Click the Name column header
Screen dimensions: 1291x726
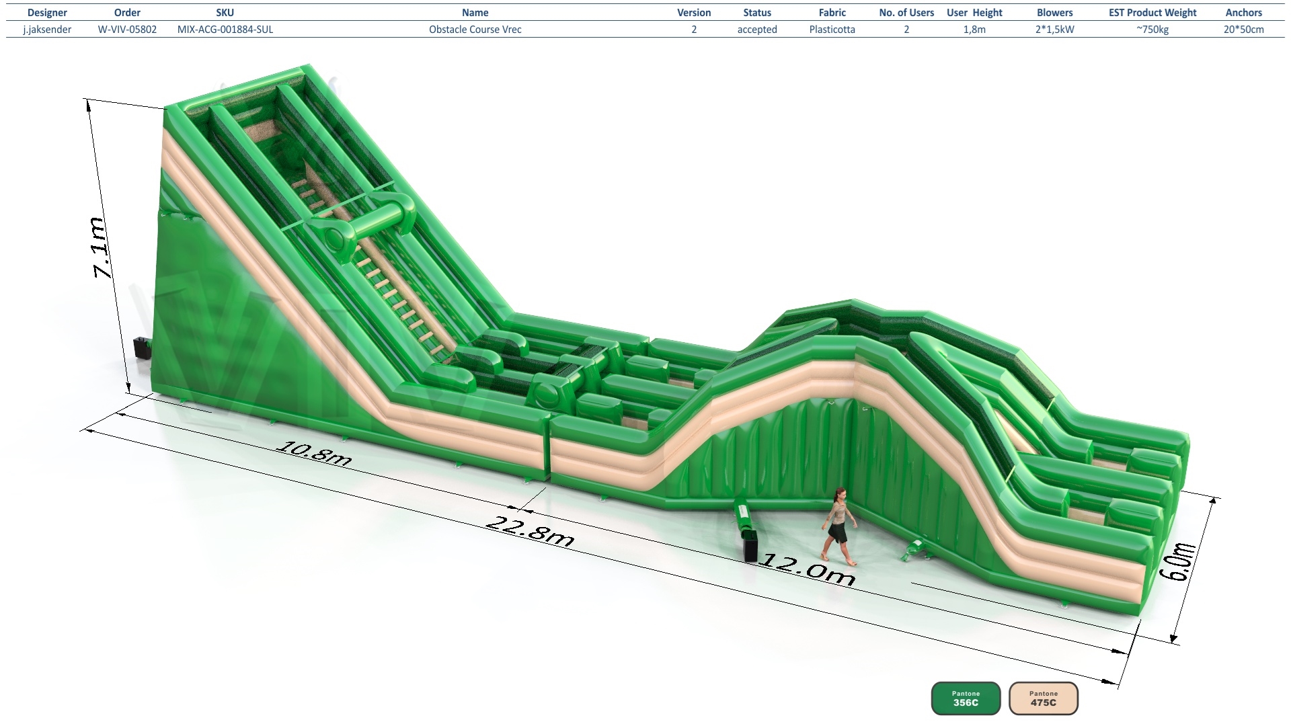[x=475, y=13]
